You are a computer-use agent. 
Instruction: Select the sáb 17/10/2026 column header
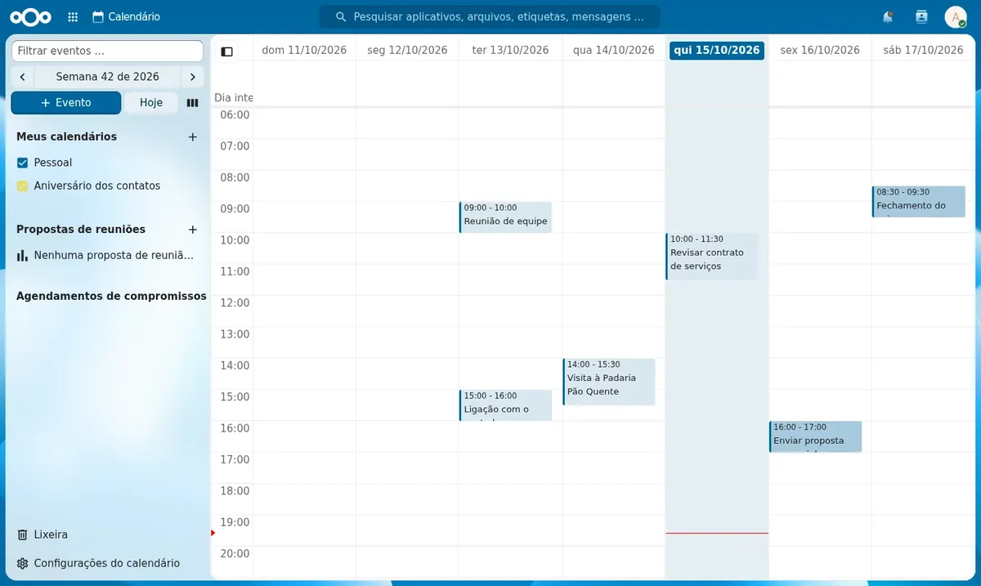tap(923, 50)
